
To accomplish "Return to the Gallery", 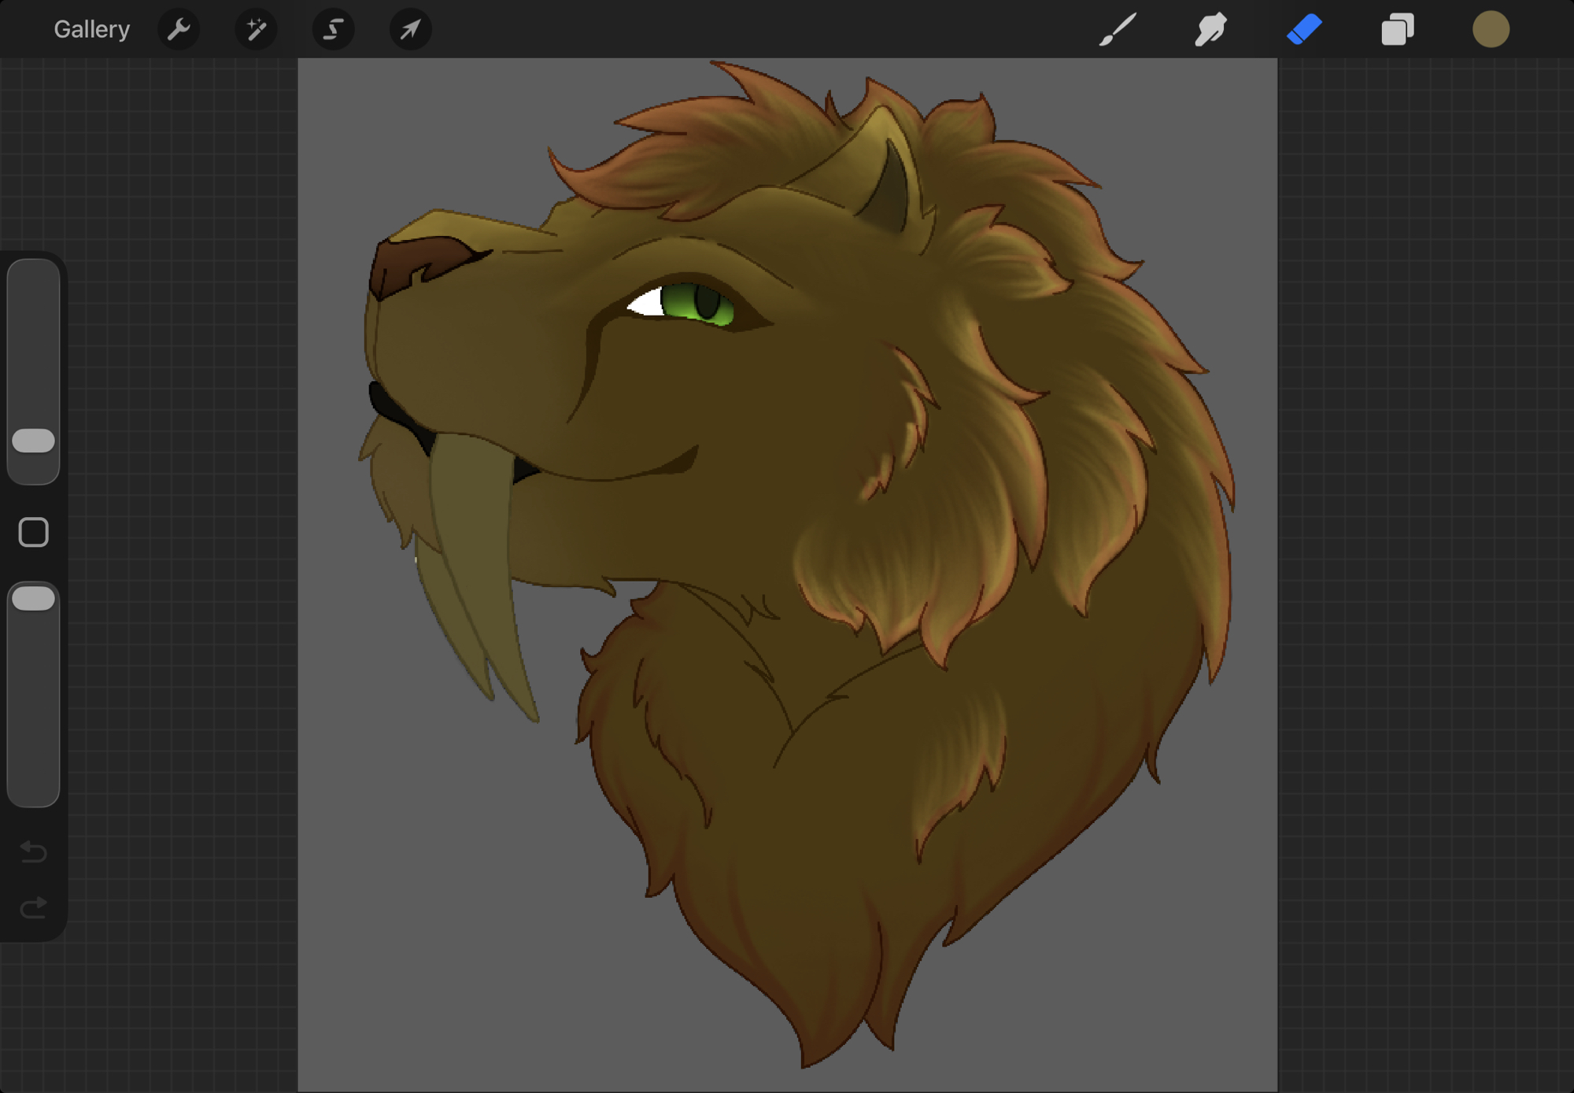I will [x=91, y=30].
